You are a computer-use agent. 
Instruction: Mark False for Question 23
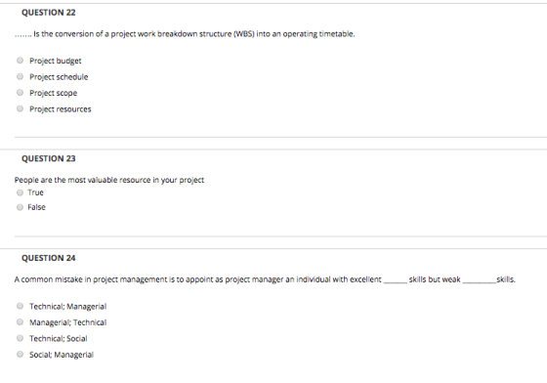(x=20, y=207)
